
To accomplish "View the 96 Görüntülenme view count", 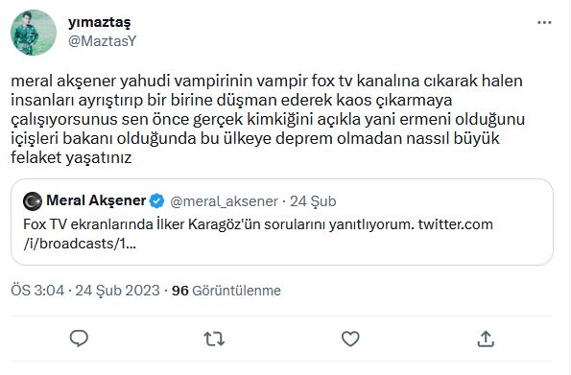I will (226, 291).
